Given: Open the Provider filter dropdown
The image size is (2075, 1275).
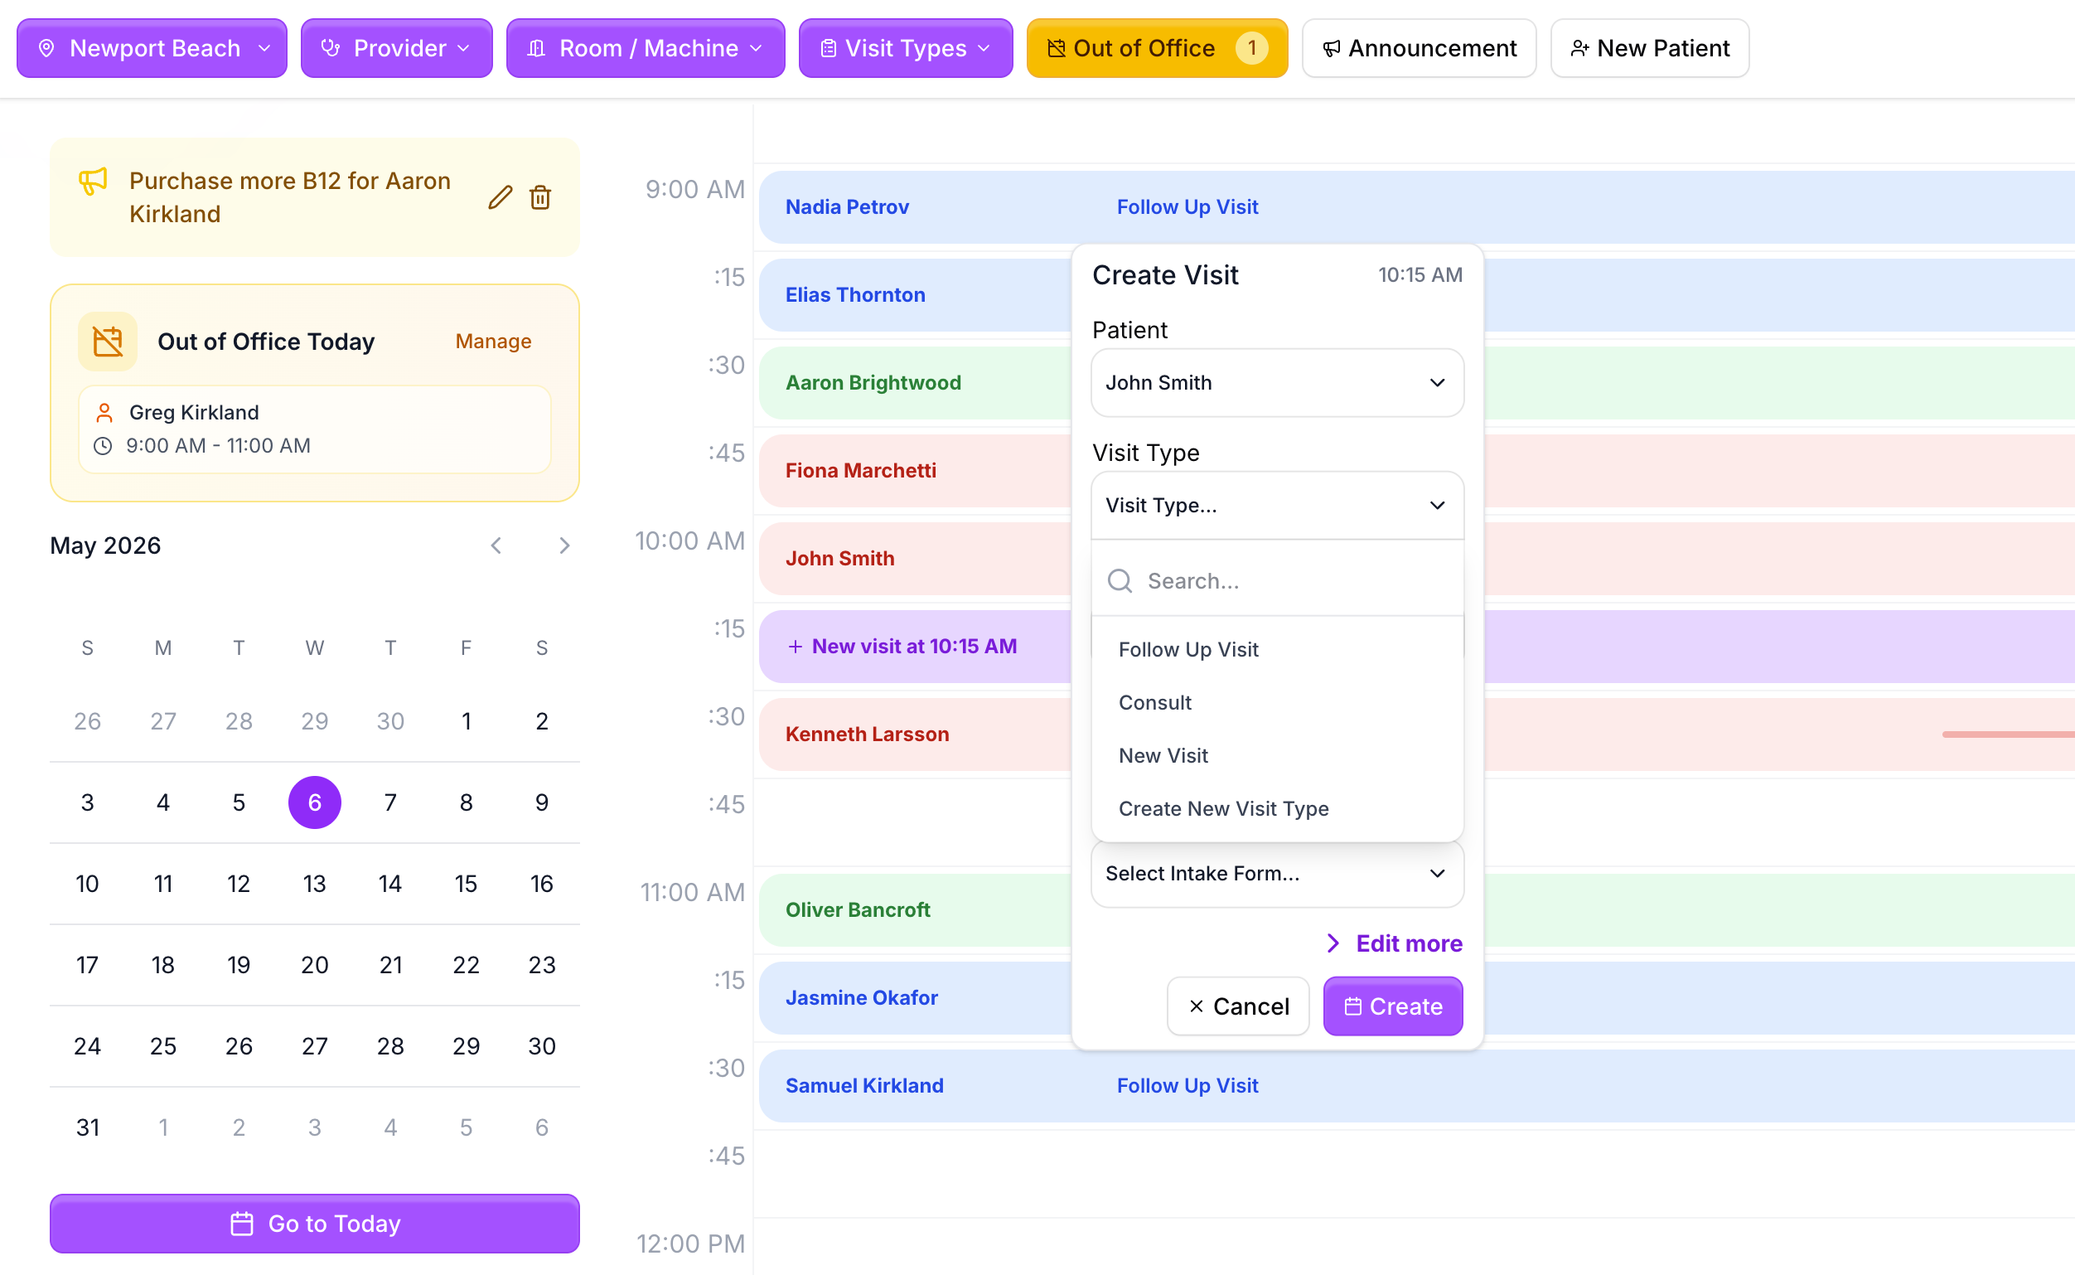Looking at the screenshot, I should (396, 48).
